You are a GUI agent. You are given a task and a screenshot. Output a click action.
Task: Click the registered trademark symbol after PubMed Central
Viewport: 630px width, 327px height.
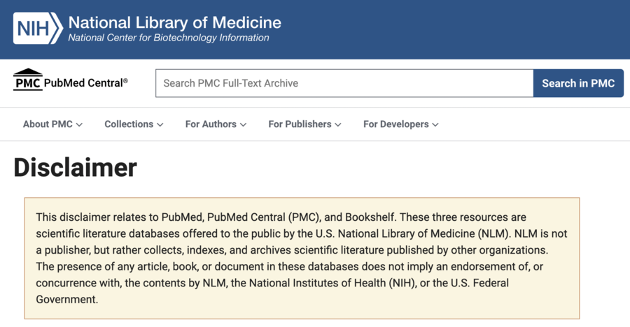(126, 80)
